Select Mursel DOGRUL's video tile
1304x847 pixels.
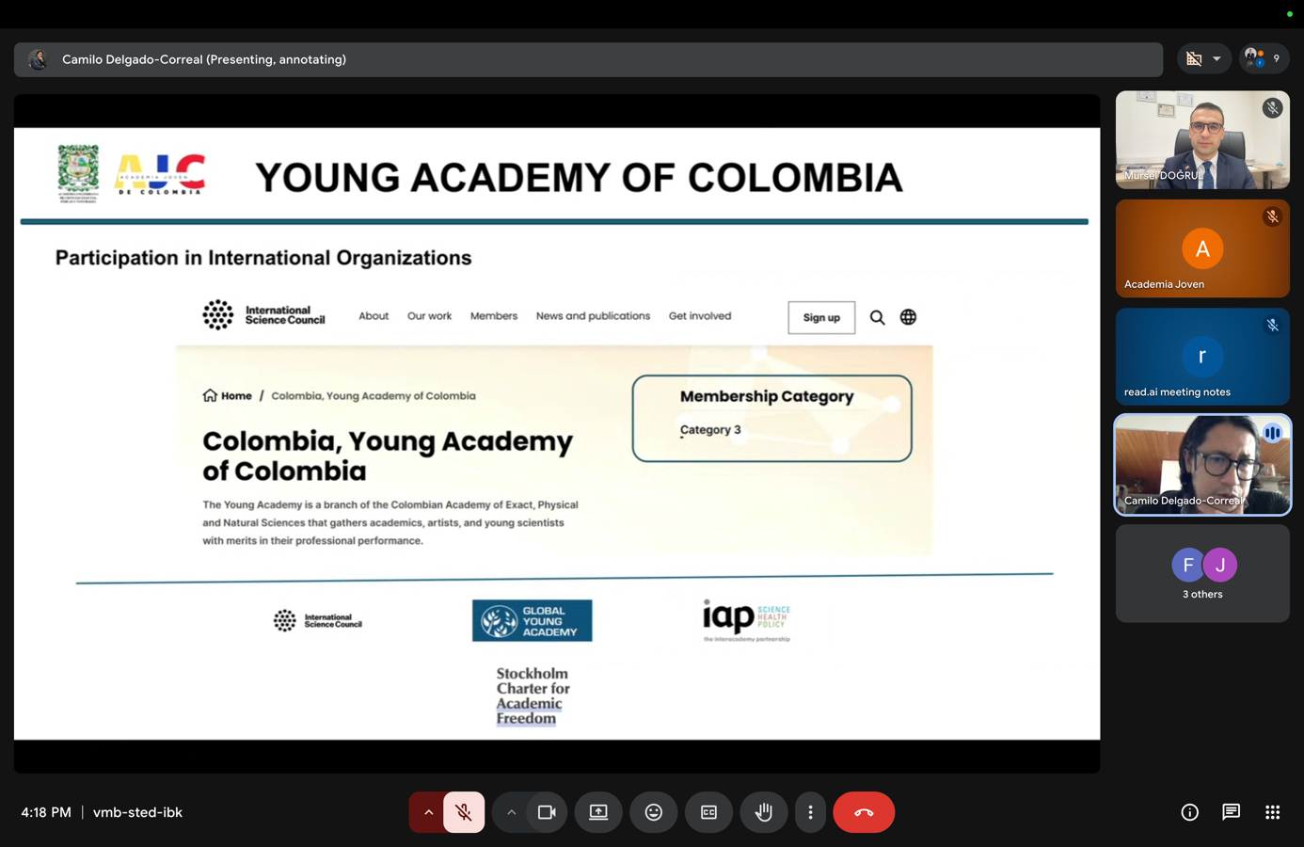pos(1201,140)
